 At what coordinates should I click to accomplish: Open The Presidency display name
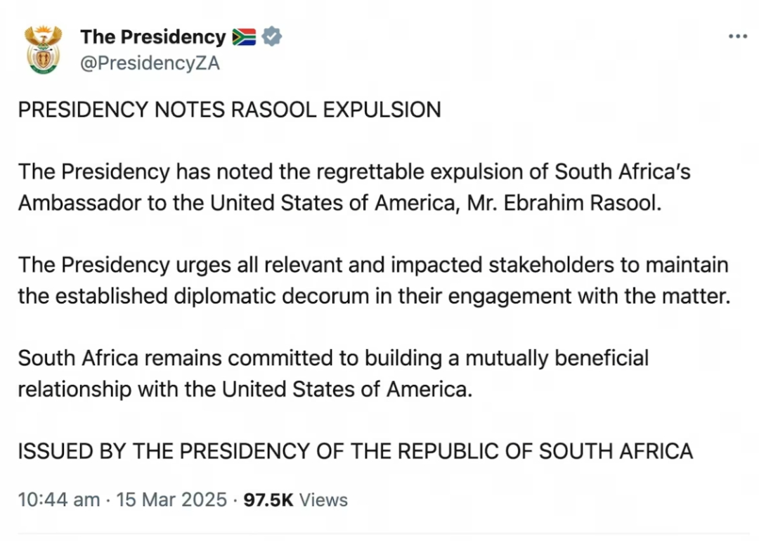[153, 37]
